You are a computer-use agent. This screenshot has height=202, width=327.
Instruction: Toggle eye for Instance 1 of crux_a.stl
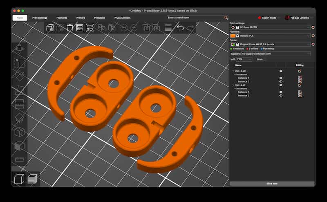pyautogui.click(x=281, y=92)
